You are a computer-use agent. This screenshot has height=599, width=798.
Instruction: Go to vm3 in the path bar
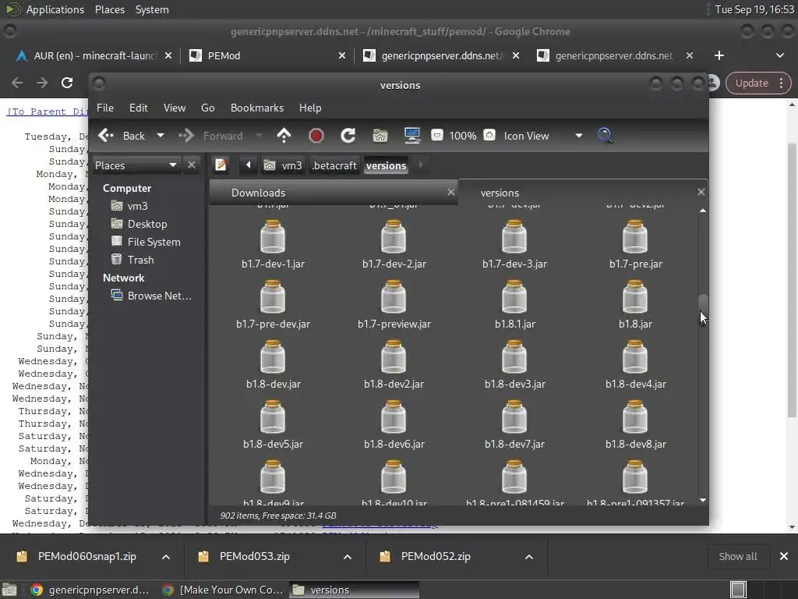[x=283, y=165]
